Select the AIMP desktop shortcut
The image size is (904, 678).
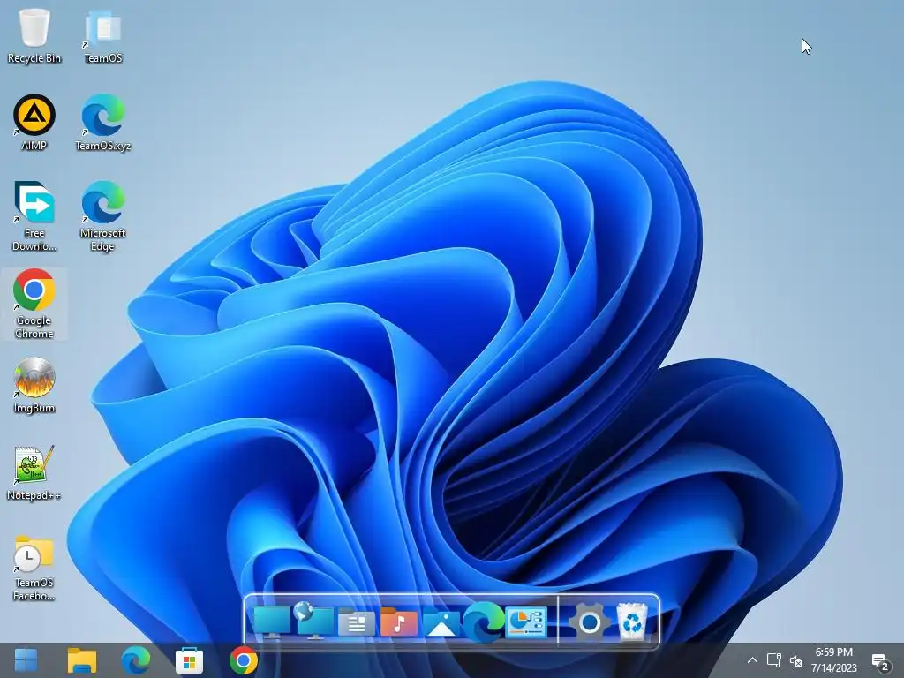pyautogui.click(x=34, y=123)
